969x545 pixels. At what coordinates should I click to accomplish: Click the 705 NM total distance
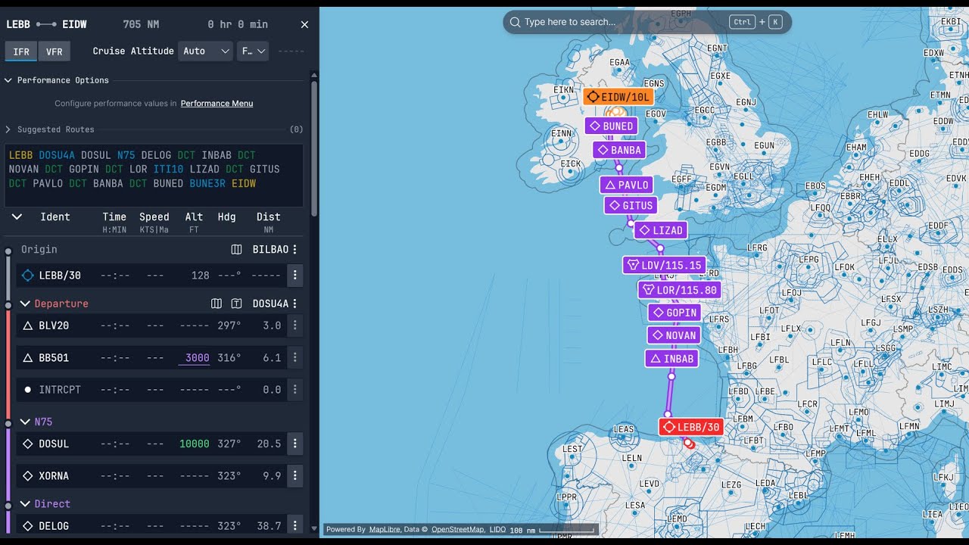click(141, 24)
